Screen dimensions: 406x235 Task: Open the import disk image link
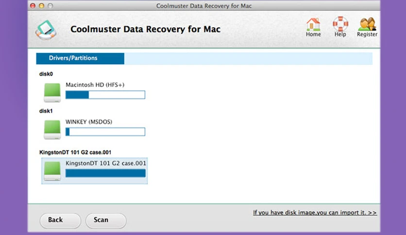point(315,213)
